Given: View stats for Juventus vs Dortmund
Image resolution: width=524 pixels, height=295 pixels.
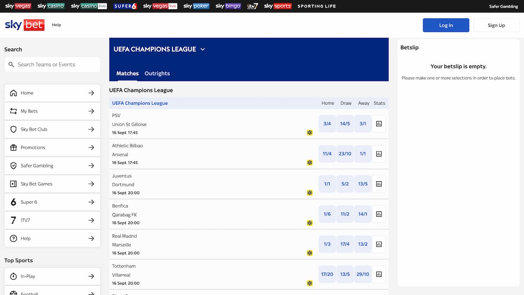Looking at the screenshot, I should pyautogui.click(x=379, y=184).
